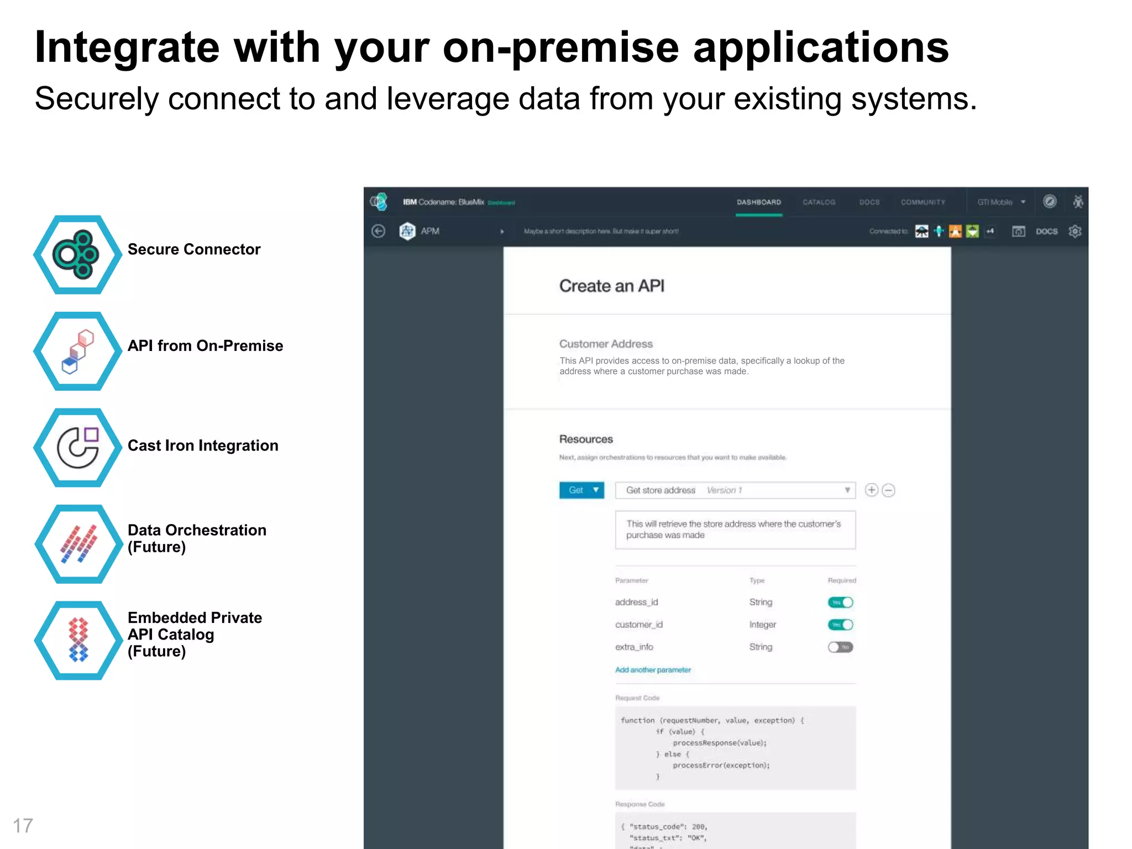Click the Response Code editor area
Image resolution: width=1132 pixels, height=849 pixels.
(735, 830)
